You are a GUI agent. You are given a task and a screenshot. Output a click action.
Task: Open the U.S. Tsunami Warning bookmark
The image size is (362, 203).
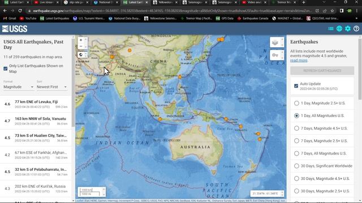89,18
